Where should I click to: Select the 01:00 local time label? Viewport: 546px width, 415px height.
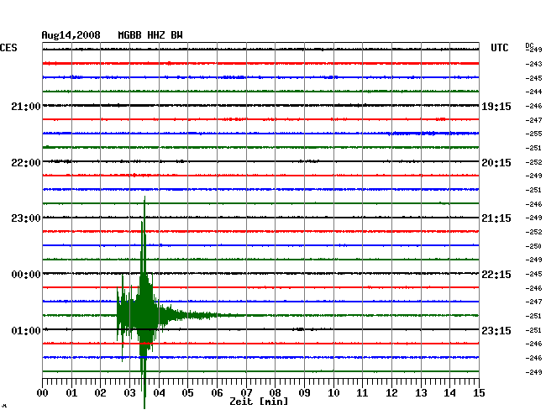pos(26,330)
